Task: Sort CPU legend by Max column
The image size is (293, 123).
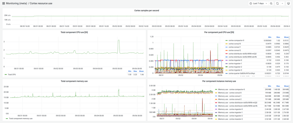Action: click(x=279, y=37)
